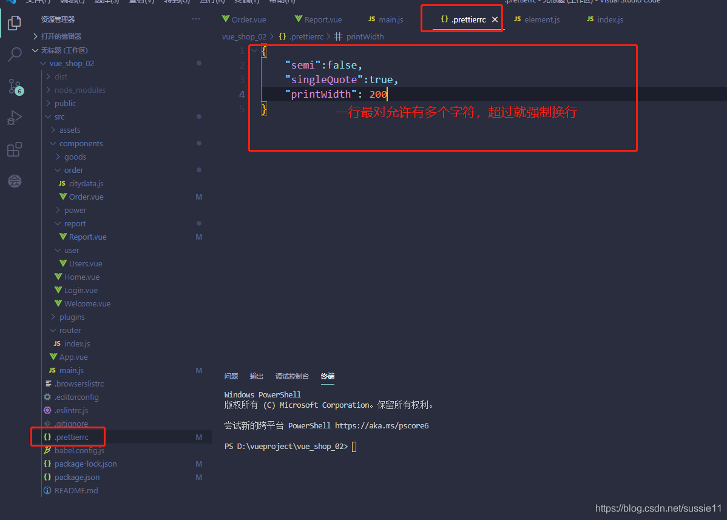Open package-lock.json in the file tree
The height and width of the screenshot is (520, 727).
tap(86, 464)
